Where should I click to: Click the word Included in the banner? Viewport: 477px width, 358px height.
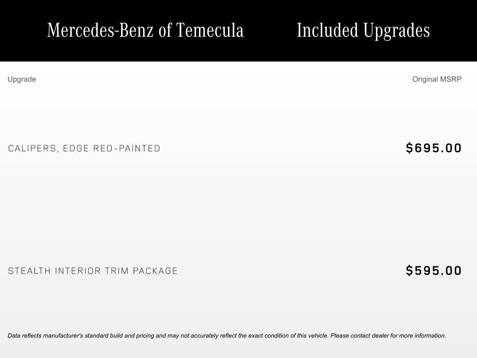pyautogui.click(x=327, y=30)
